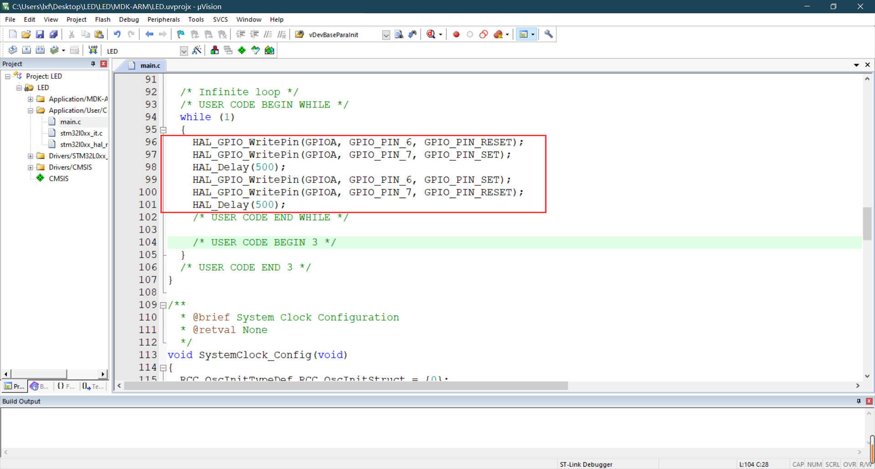
Task: Download to flash LOAD icon
Action: (x=93, y=50)
